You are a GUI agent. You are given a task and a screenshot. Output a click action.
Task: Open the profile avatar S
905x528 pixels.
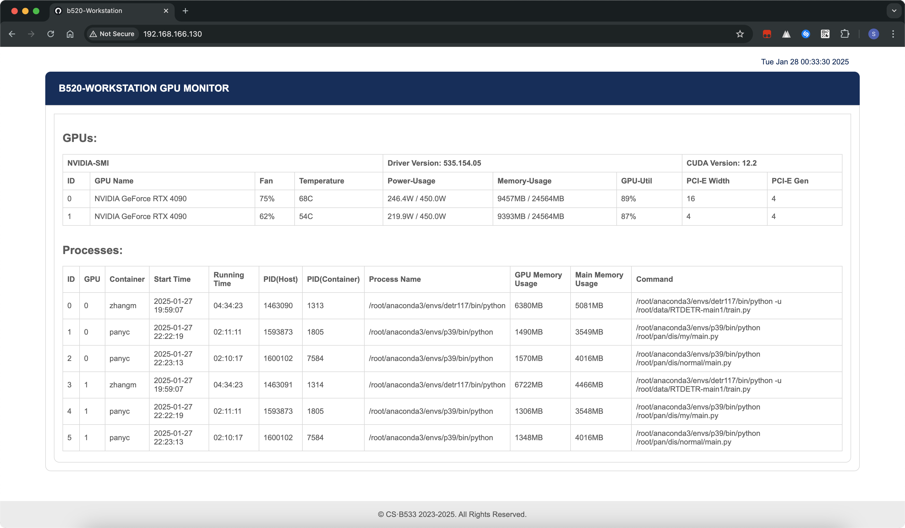tap(873, 34)
